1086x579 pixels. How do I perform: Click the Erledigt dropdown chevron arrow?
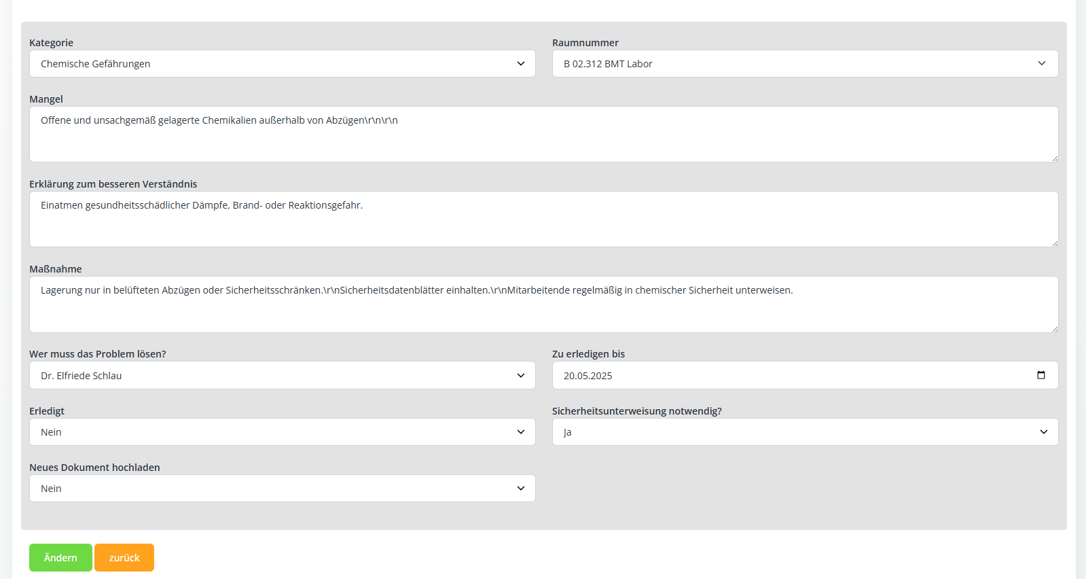pyautogui.click(x=521, y=432)
